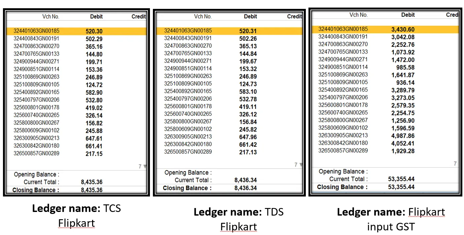
Task: Click the 'Ledger name: TCS Flipkart' caption
Action: (x=76, y=216)
